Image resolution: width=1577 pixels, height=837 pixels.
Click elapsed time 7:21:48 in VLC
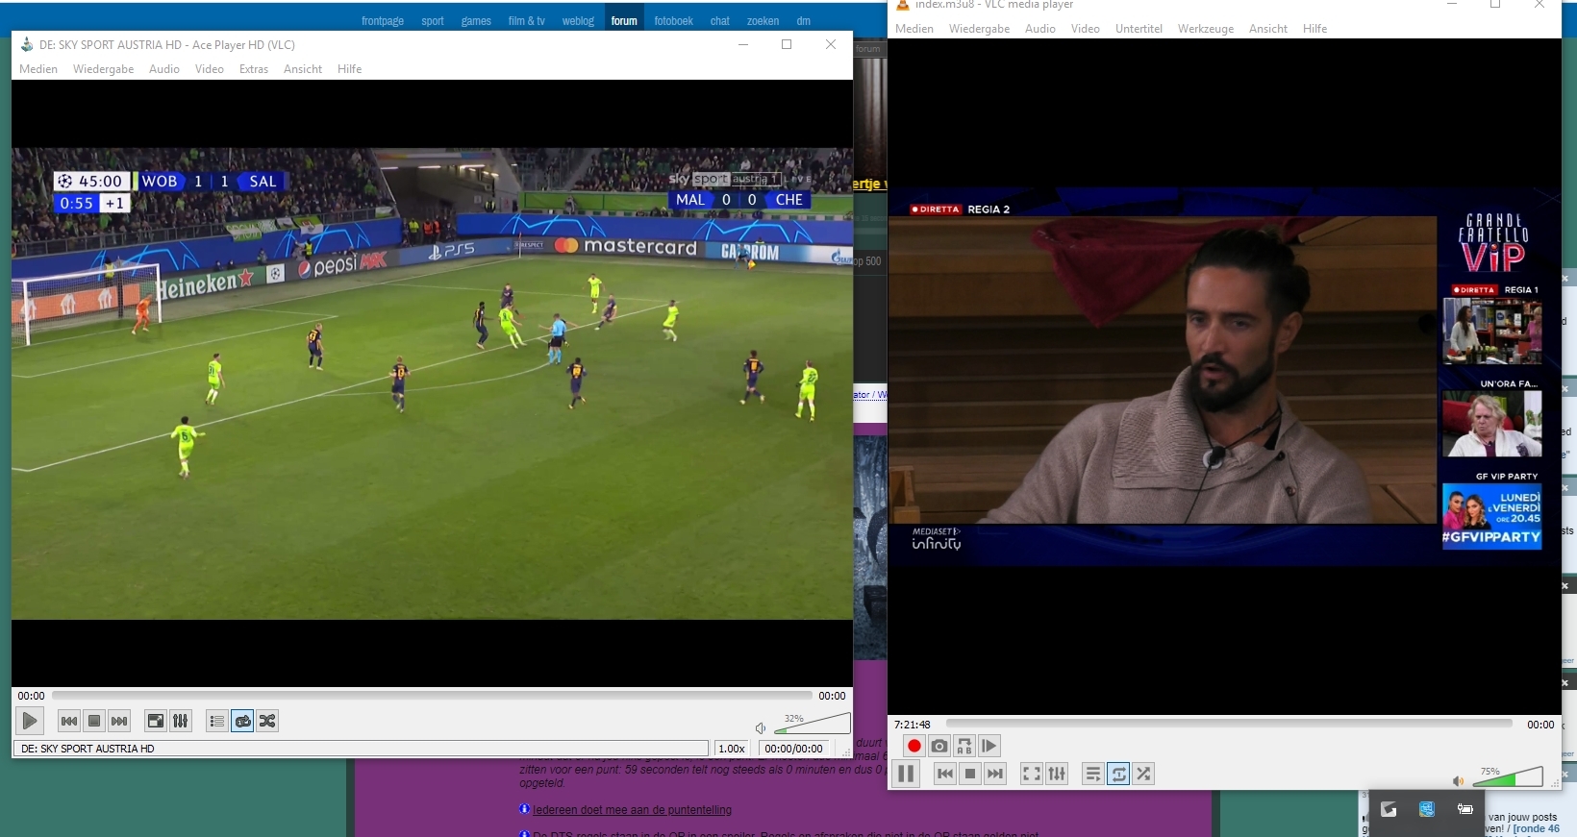913,725
